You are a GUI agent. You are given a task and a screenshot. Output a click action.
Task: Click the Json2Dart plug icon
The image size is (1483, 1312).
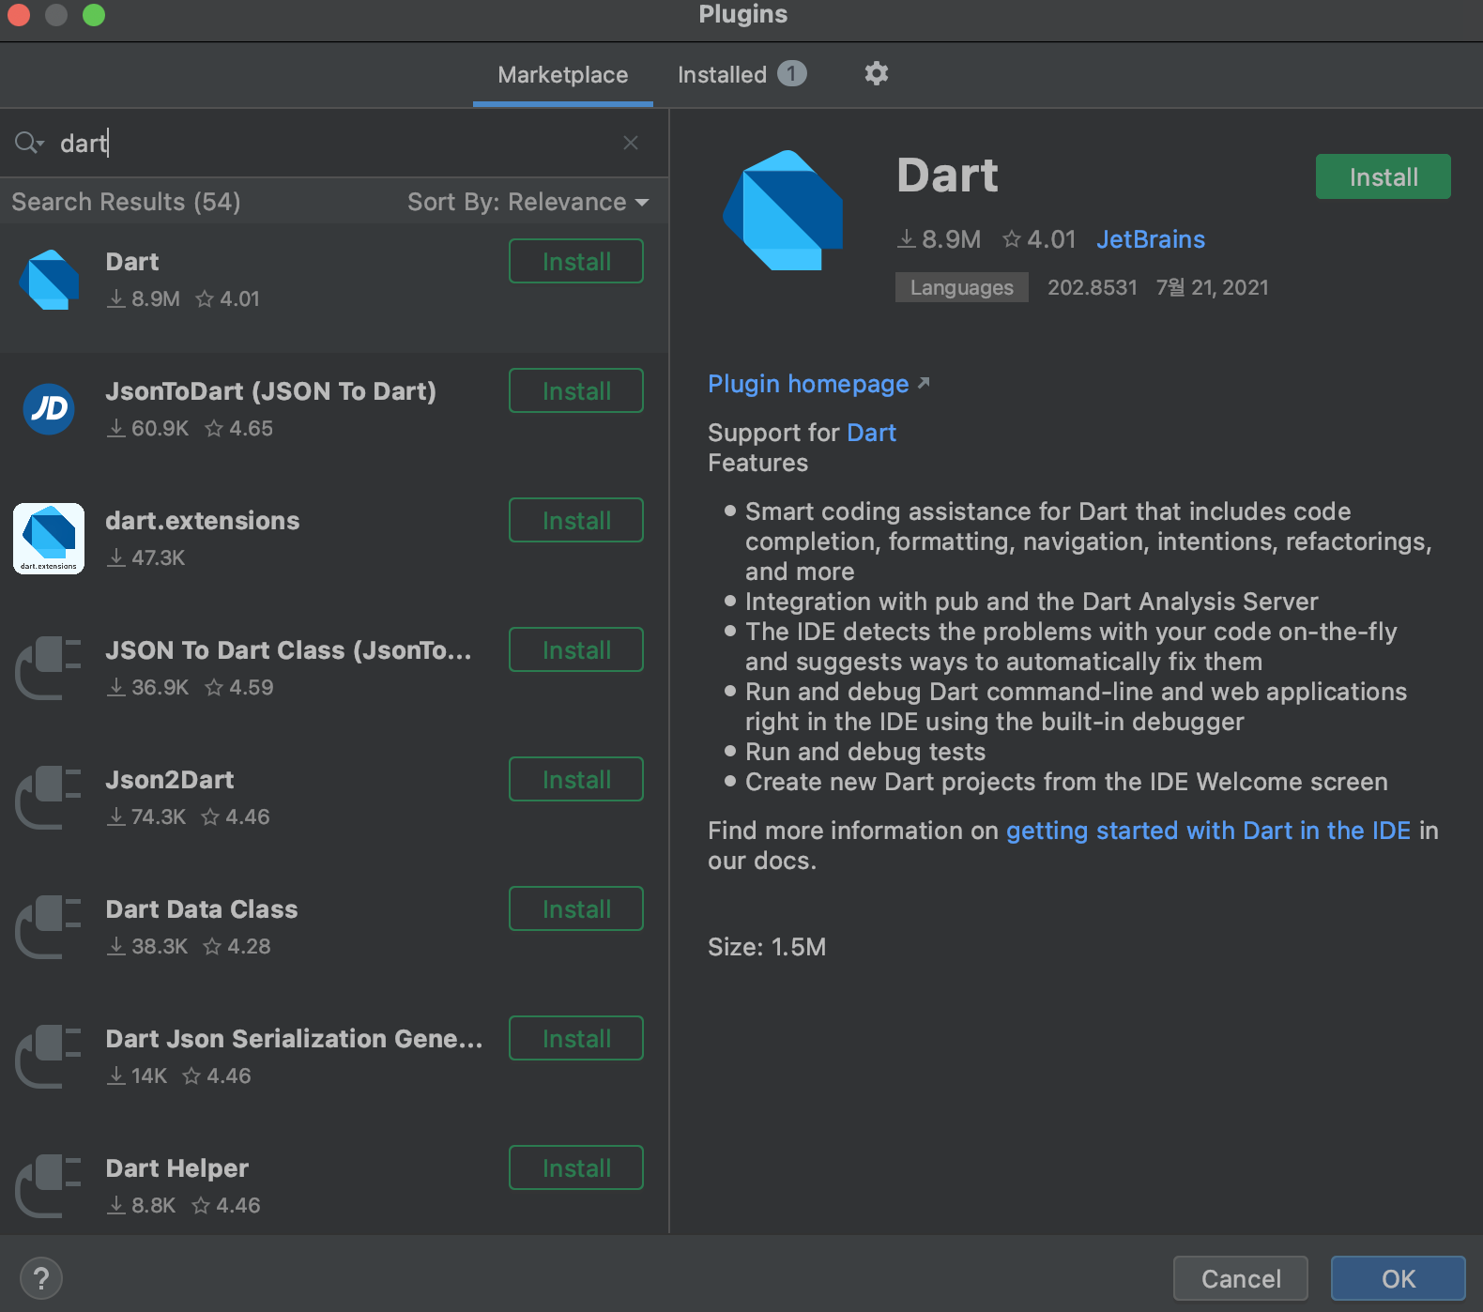pos(49,798)
